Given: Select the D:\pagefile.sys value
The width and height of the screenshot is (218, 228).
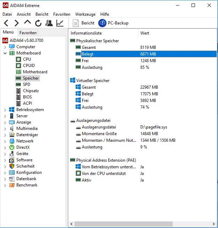Looking at the screenshot, I should 154,127.
